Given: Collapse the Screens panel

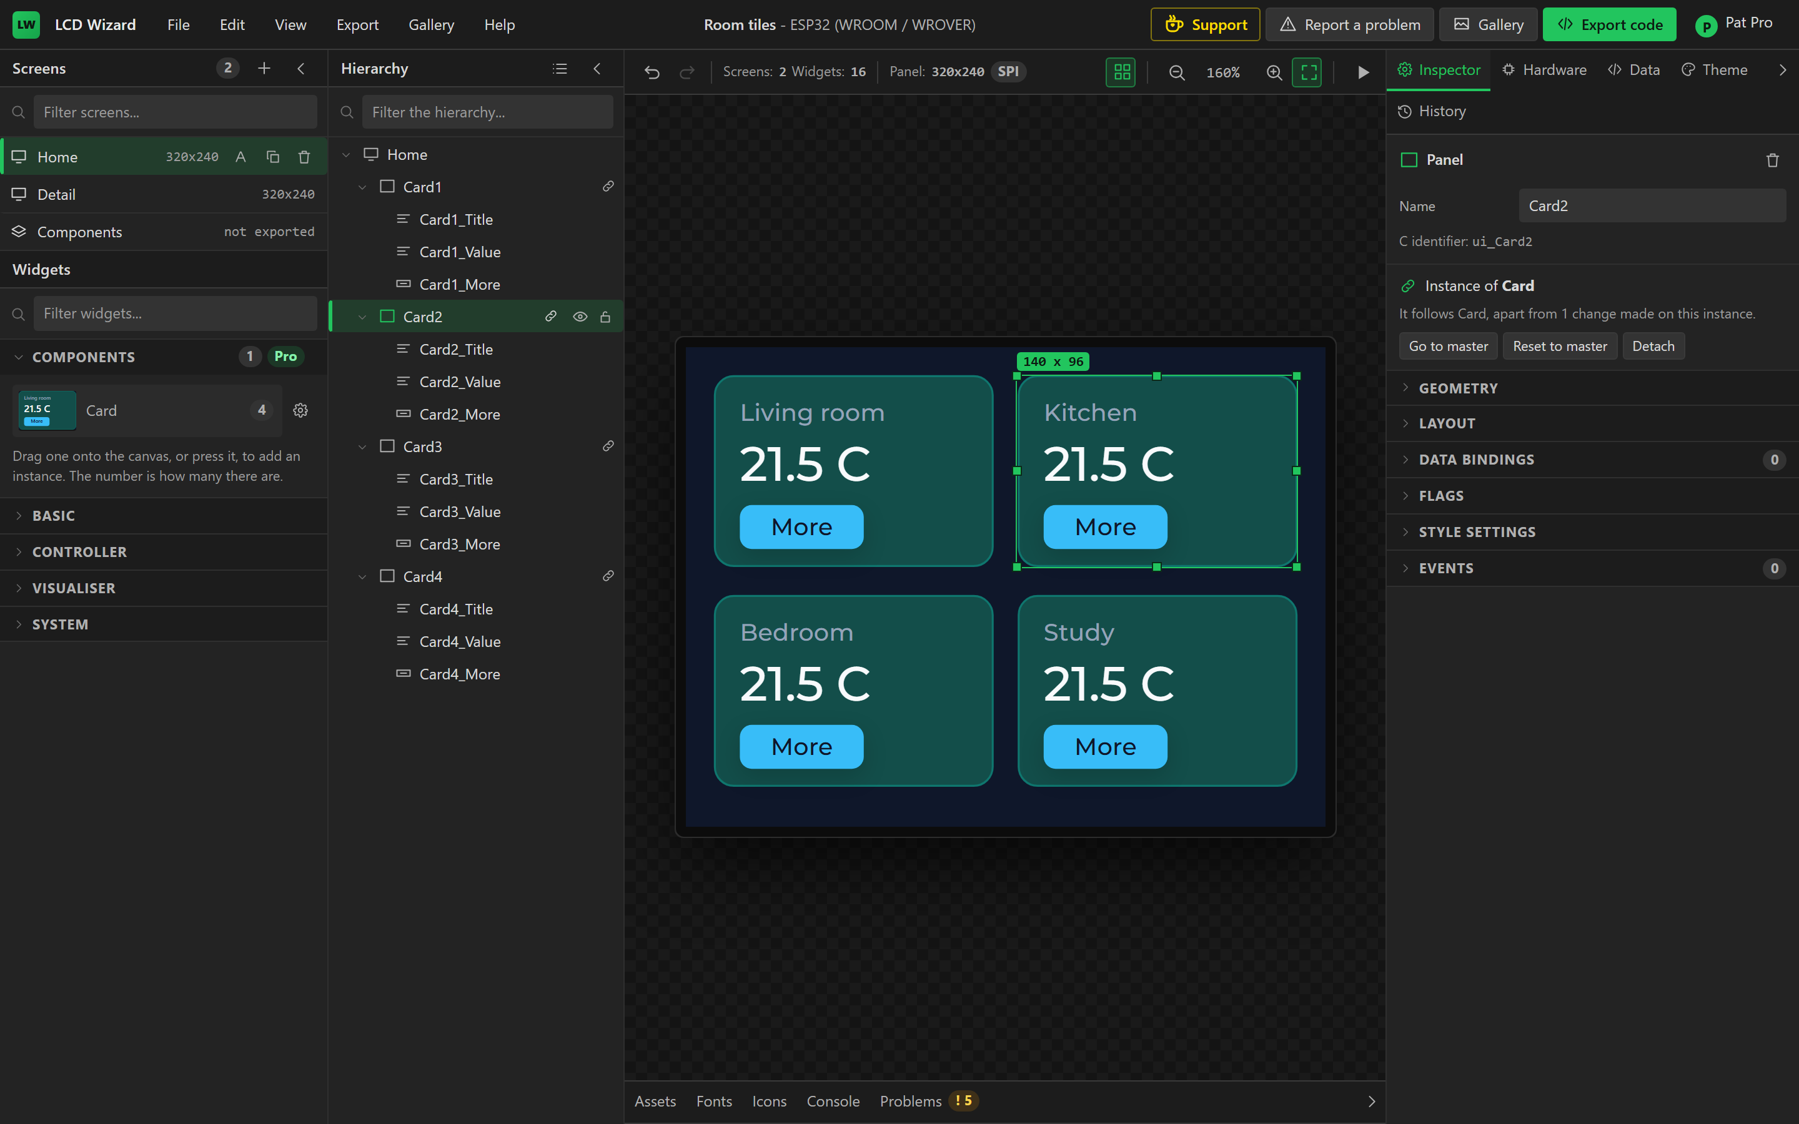Looking at the screenshot, I should 301,69.
